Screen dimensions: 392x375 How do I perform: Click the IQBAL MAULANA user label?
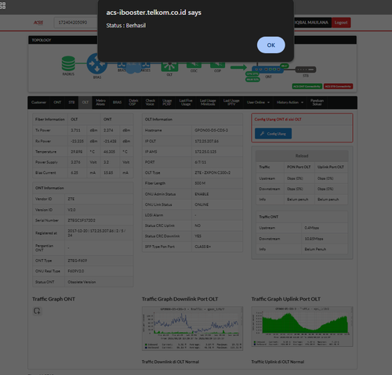click(311, 23)
